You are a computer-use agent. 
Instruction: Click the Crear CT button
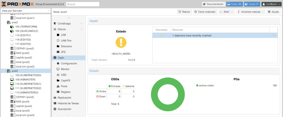252,4
